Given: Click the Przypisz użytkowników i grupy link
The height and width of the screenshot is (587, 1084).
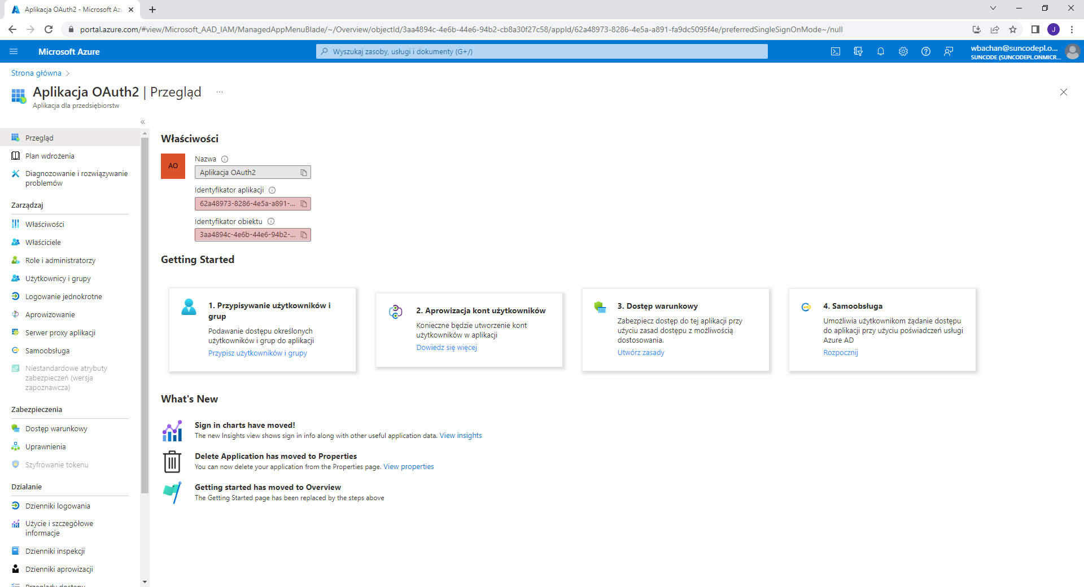Looking at the screenshot, I should point(257,353).
